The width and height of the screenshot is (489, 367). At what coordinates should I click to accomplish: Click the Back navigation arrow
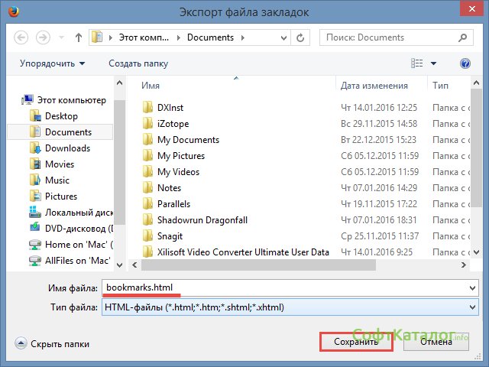click(21, 37)
